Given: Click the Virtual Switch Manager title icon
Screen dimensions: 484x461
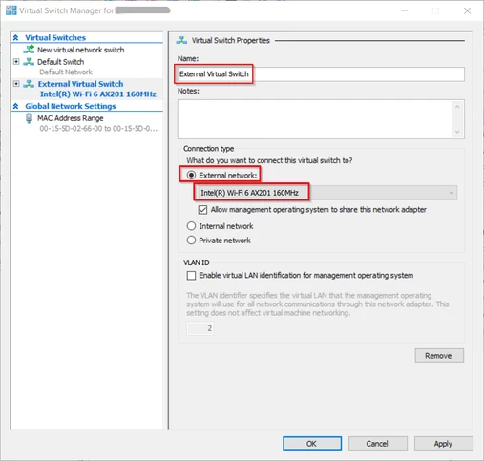Looking at the screenshot, I should pyautogui.click(x=11, y=10).
